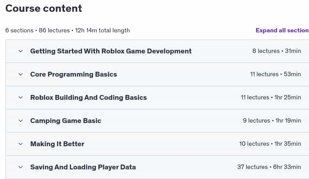
Task: Select the 10 lectures • 1hr 35min label
Action: pyautogui.click(x=270, y=144)
